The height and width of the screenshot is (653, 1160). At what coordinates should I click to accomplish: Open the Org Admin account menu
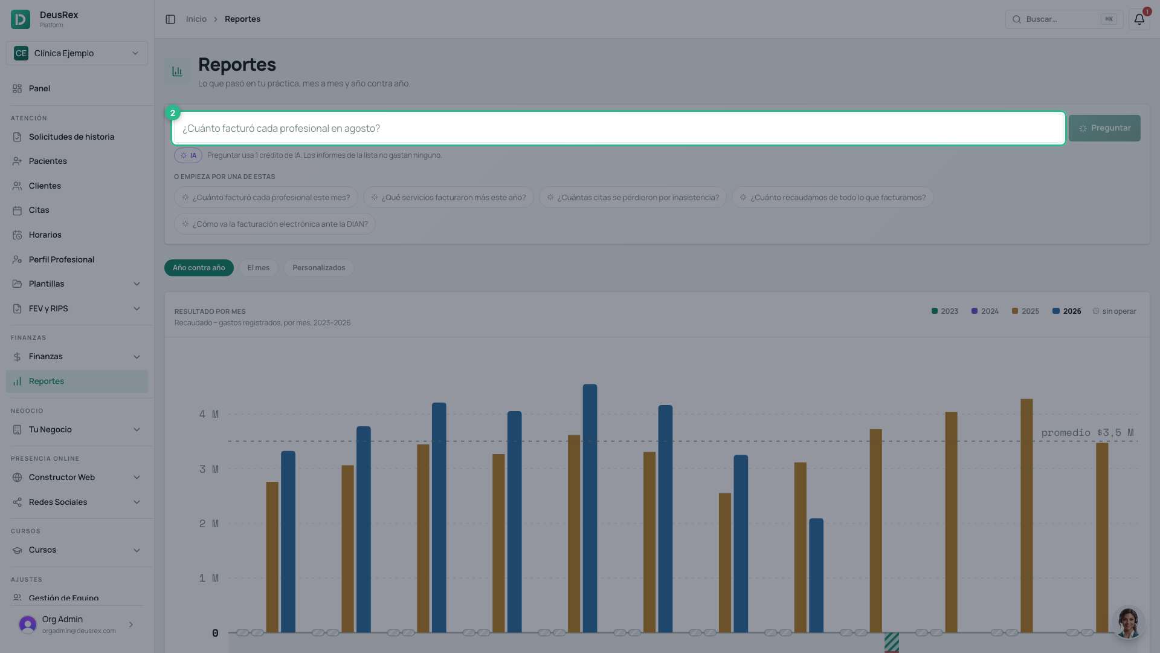[x=77, y=625]
